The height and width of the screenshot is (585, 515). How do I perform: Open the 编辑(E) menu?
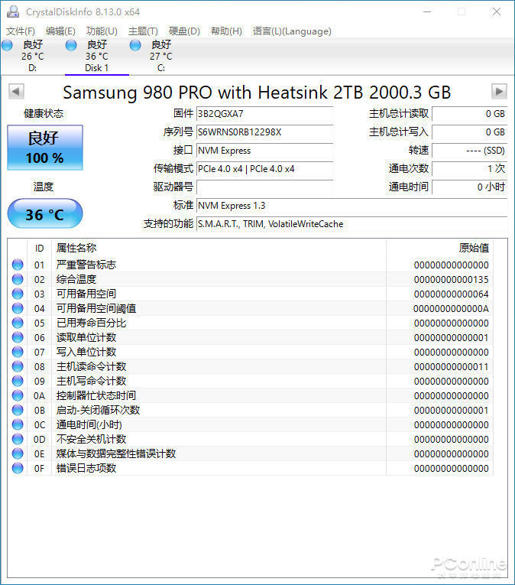pos(60,31)
